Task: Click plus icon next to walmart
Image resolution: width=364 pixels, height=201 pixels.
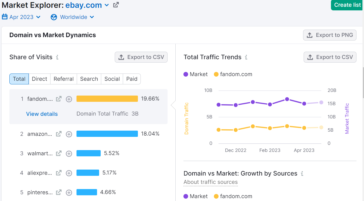Action: point(69,153)
